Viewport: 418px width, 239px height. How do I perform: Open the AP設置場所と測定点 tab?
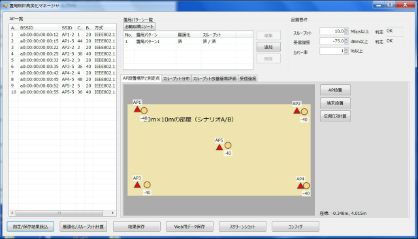coord(141,78)
